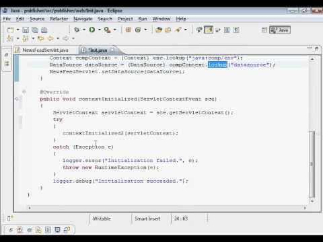Click the green Run button icon
Screen dimensions: 323x242
pyautogui.click(x=92, y=30)
